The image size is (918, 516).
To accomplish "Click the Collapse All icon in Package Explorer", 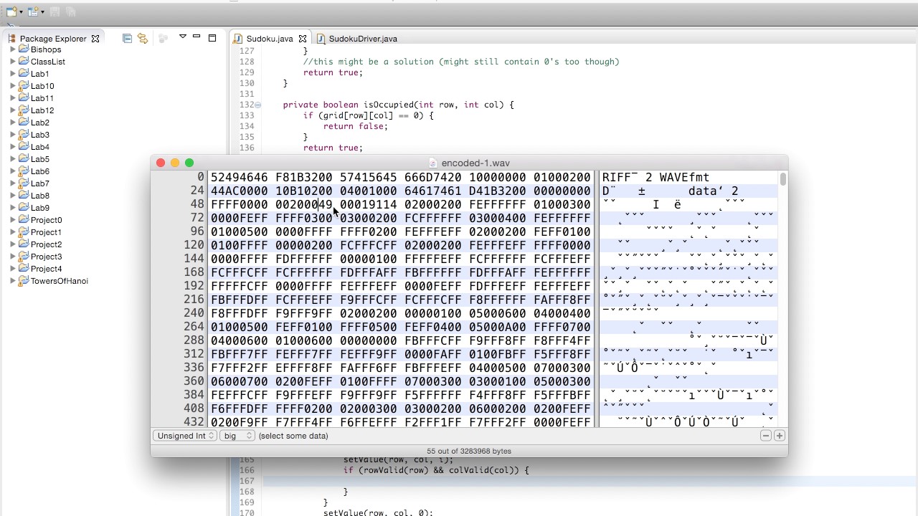I will pos(127,38).
